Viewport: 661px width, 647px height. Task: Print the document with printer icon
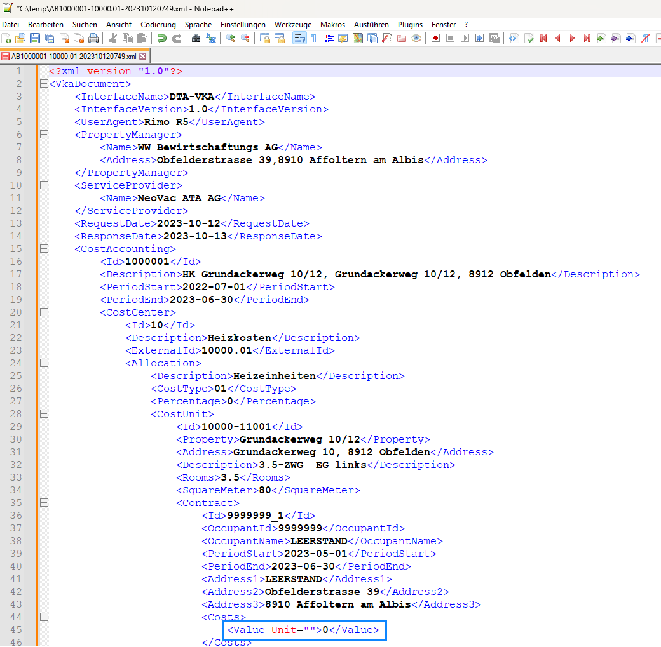click(93, 39)
